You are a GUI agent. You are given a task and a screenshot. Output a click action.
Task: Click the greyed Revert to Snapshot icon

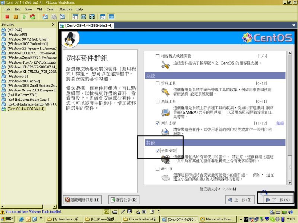tap(54, 17)
